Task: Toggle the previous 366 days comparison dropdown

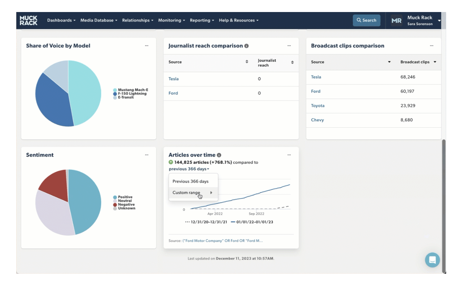Action: point(189,169)
